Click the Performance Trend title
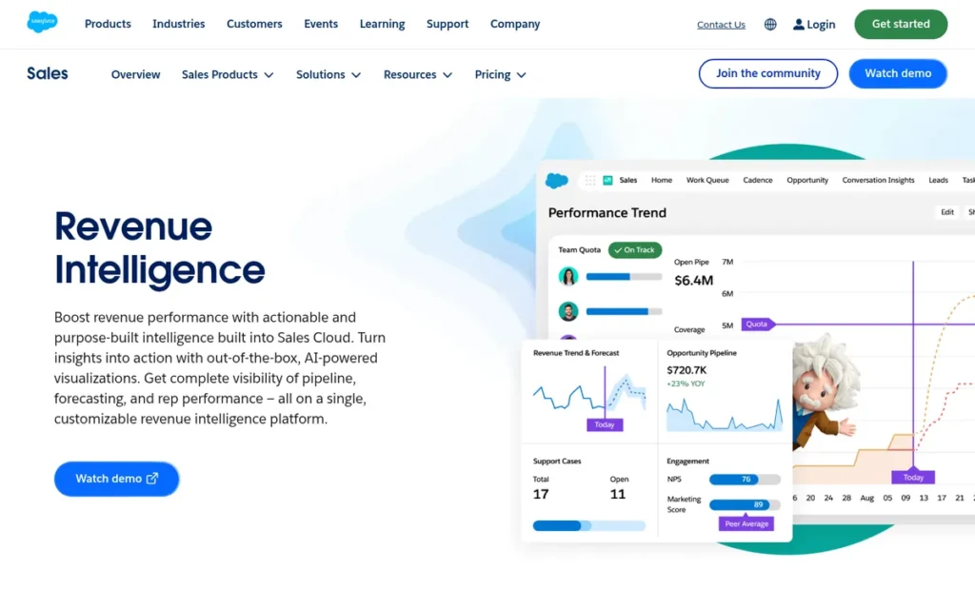This screenshot has height=609, width=975. (607, 212)
